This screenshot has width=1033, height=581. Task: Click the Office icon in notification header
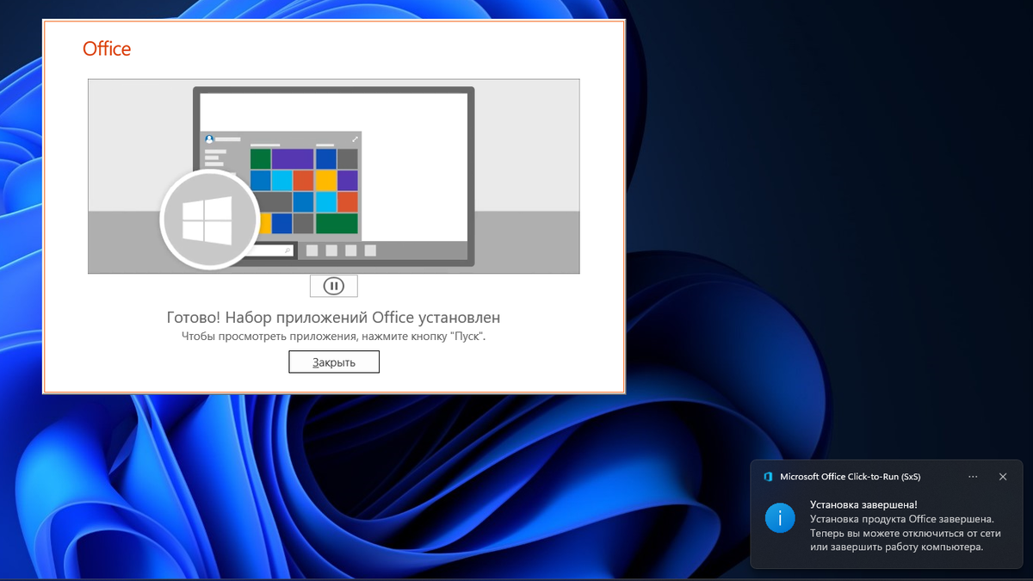pos(768,476)
